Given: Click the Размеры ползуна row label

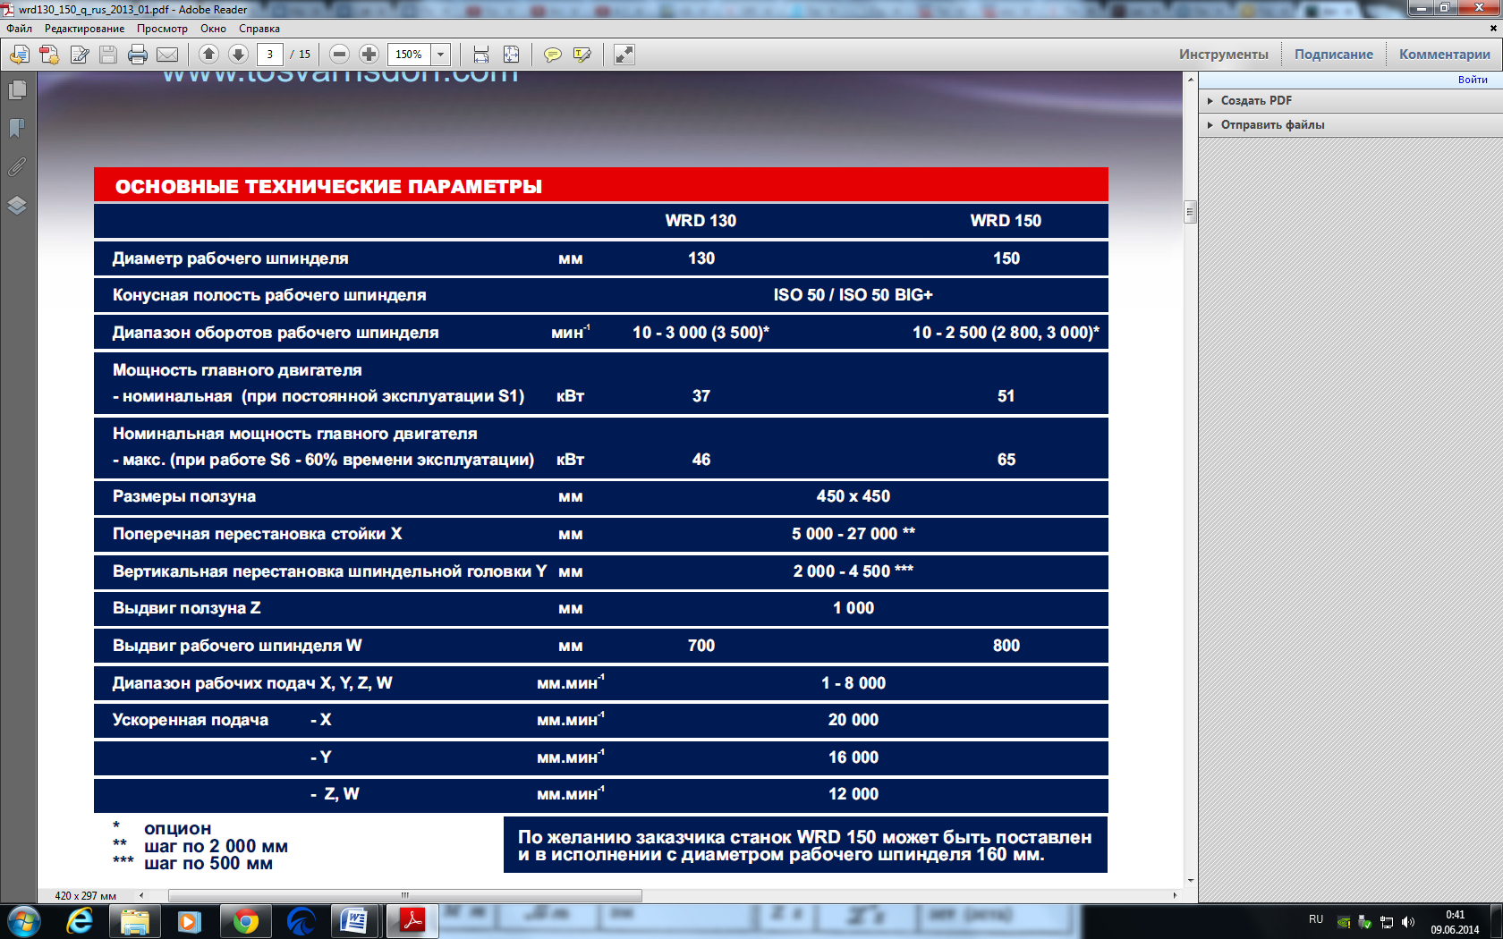Looking at the screenshot, I should click(x=184, y=496).
